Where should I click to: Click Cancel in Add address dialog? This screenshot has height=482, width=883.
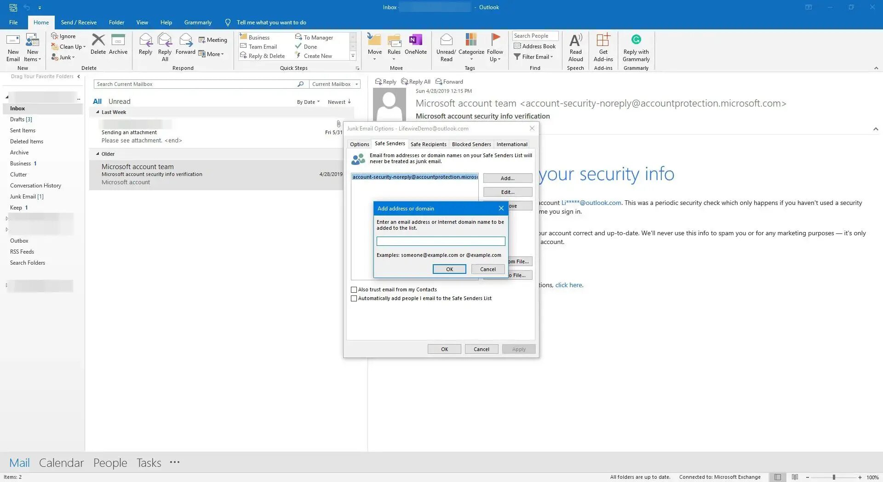pyautogui.click(x=487, y=269)
